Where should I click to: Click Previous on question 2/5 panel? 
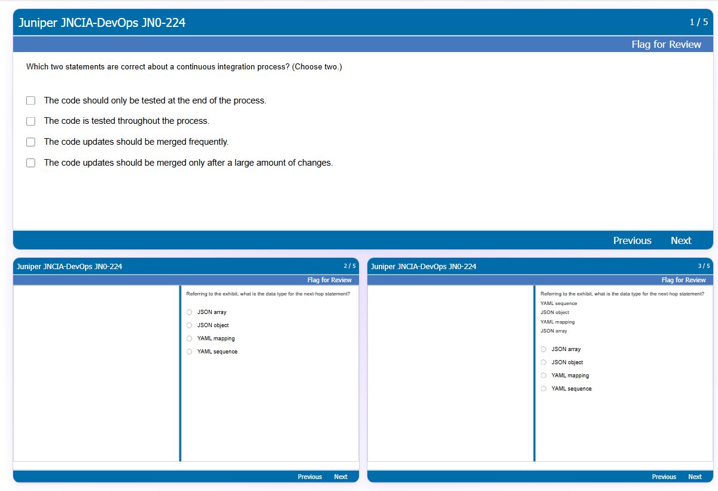point(310,477)
